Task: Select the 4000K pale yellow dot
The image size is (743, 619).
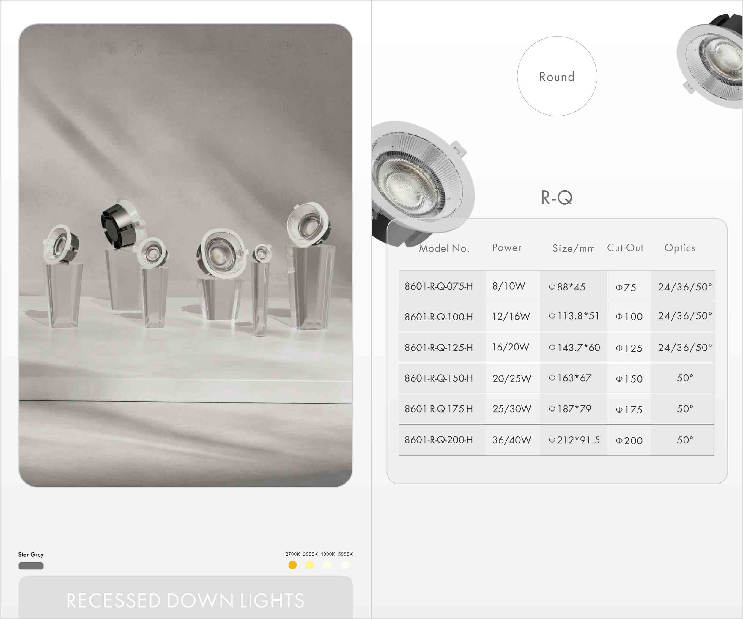Action: pos(327,565)
